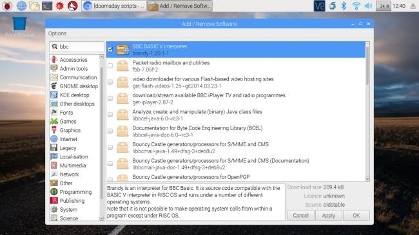The height and width of the screenshot is (235, 419).
Task: Select GNOME desktop category icon
Action: tap(54, 86)
